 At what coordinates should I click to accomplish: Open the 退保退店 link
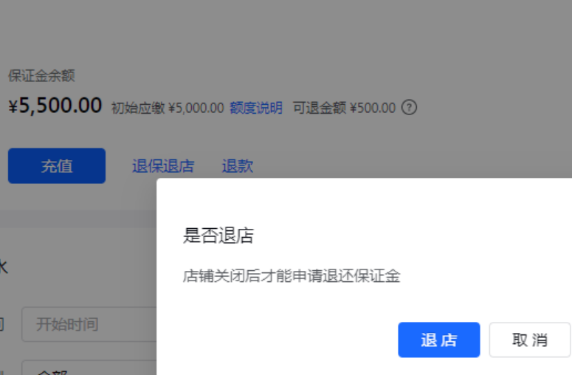point(163,166)
